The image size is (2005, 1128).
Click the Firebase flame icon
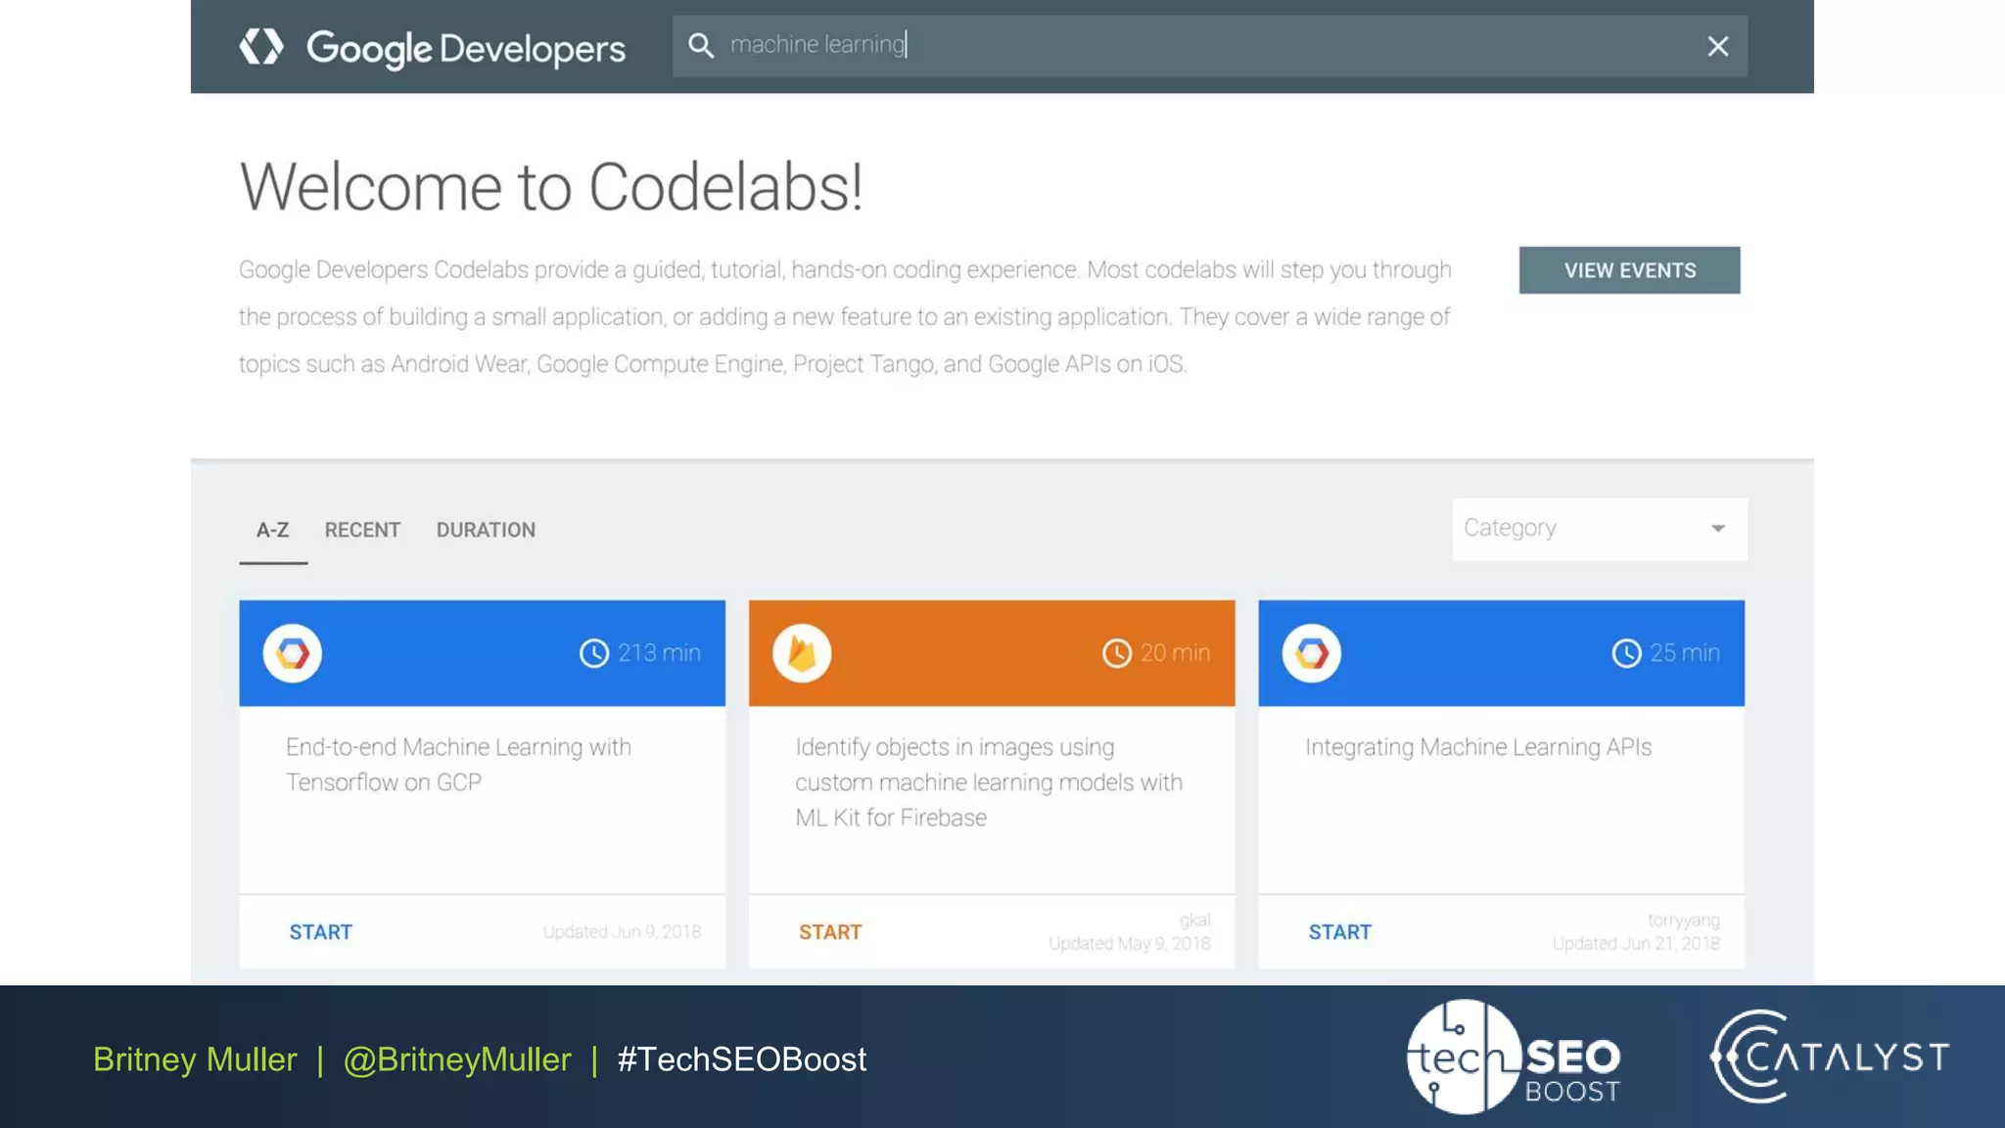click(802, 653)
